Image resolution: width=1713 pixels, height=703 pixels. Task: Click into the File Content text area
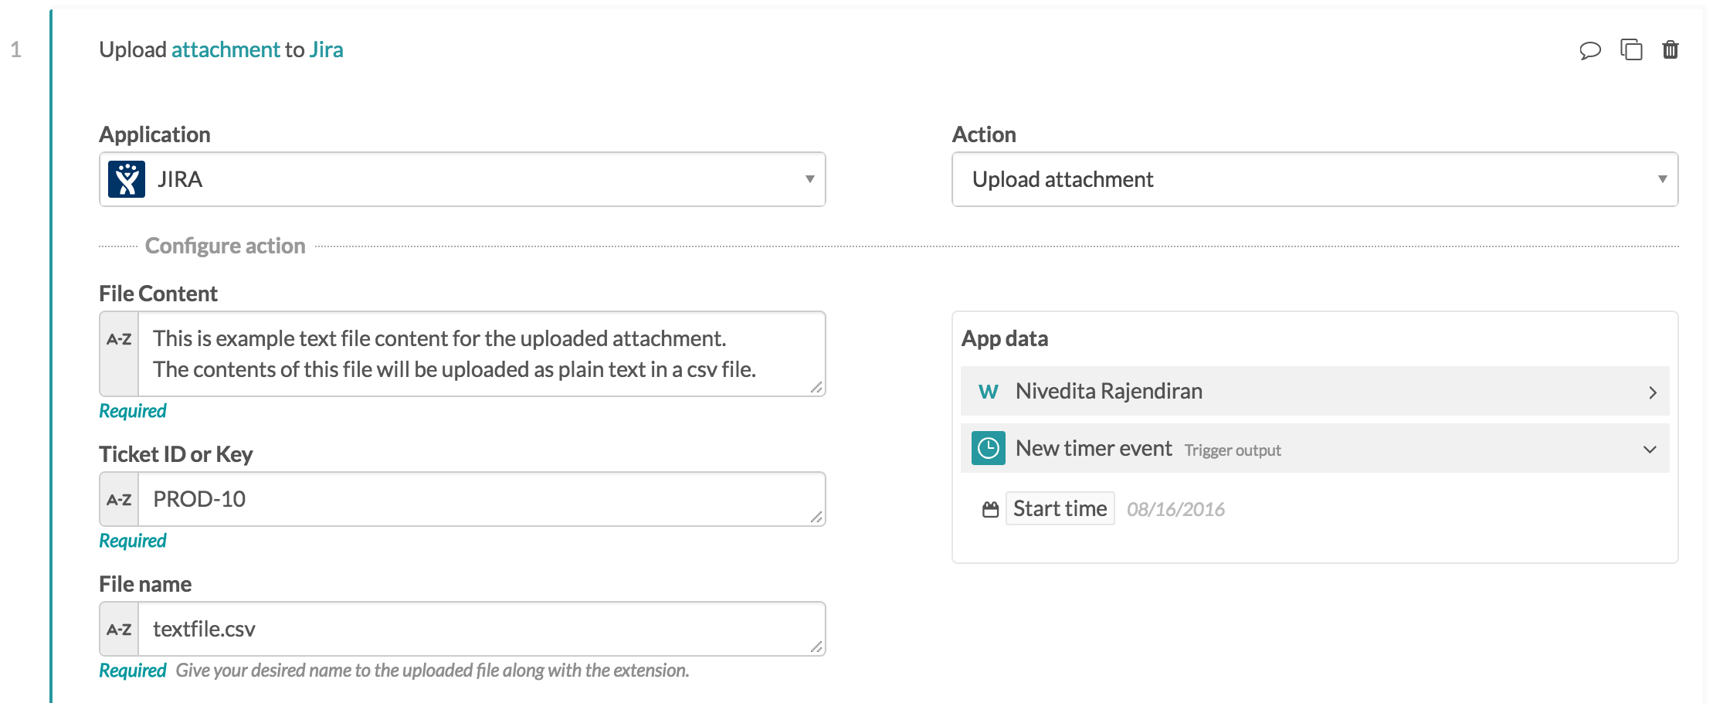click(481, 354)
